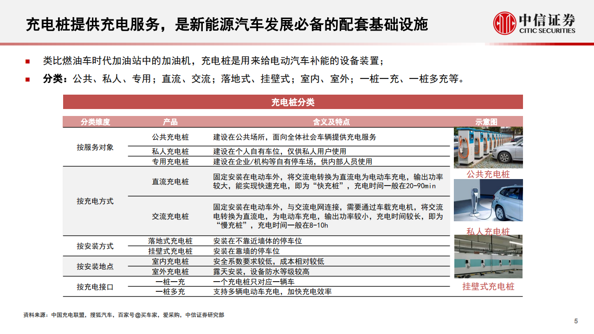This screenshot has height=334, width=594.
Task: Click description 安全系数要求较低，成本相对较低
Action: tap(269, 262)
